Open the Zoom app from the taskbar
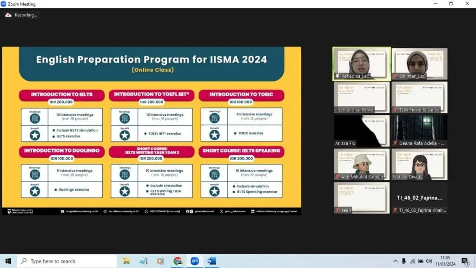The image size is (476, 268). point(195,261)
